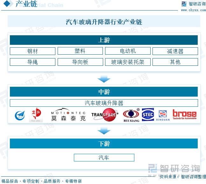206x184 pixels.
Task: Click the 汽车玻璃升降器 midstream box
Action: (x=104, y=103)
